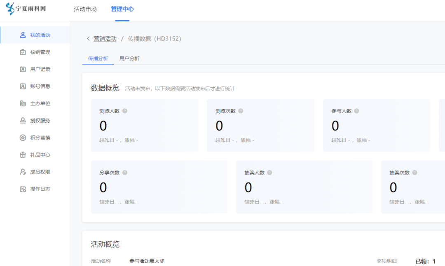Image resolution: width=445 pixels, height=266 pixels.
Task: Click the 积分营销 star icon
Action: tap(23, 138)
